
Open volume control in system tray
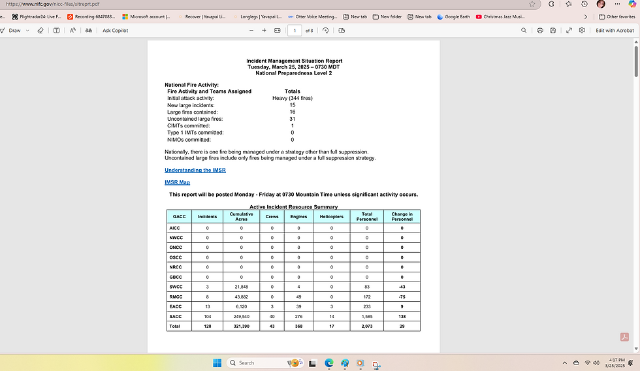(596, 363)
